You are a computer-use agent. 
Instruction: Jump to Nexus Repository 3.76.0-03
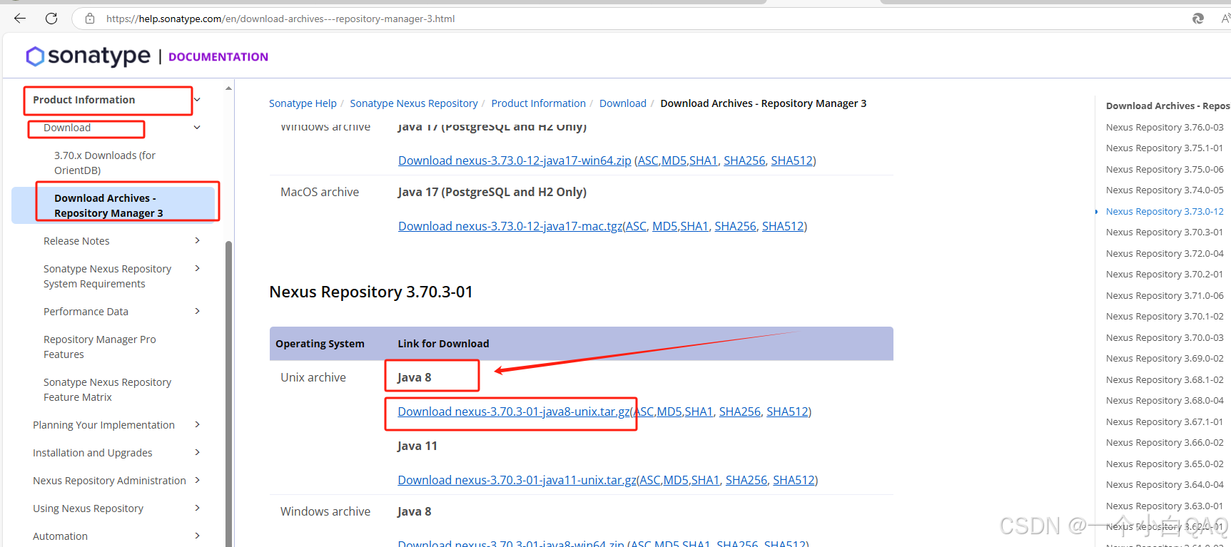1165,128
